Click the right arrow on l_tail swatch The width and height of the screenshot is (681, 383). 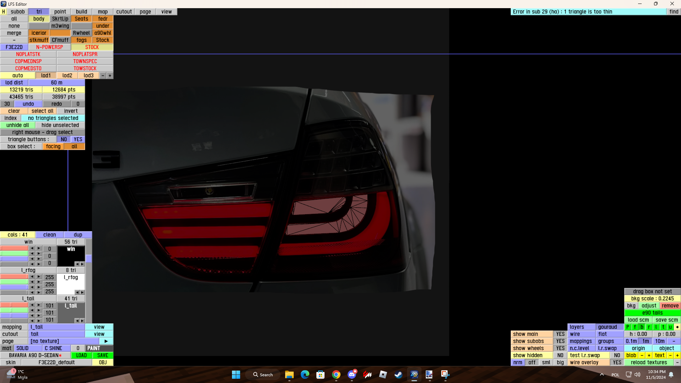point(82,321)
